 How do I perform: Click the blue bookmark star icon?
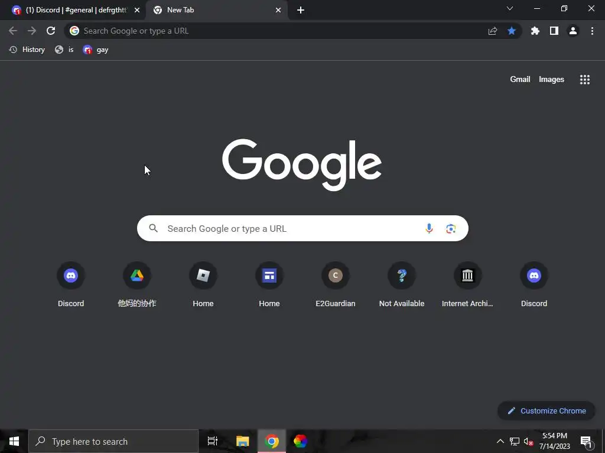[512, 31]
